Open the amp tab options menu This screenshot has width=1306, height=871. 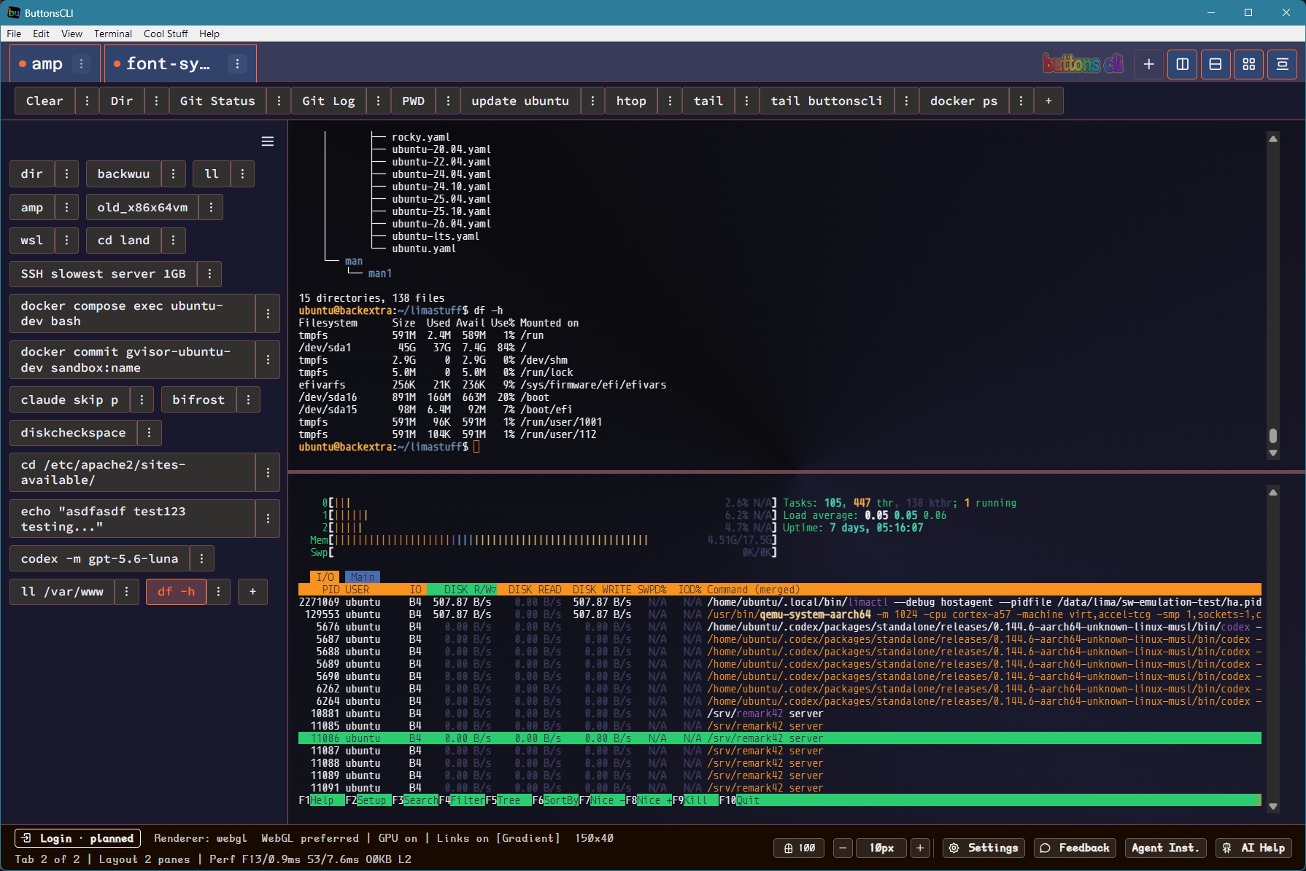81,64
